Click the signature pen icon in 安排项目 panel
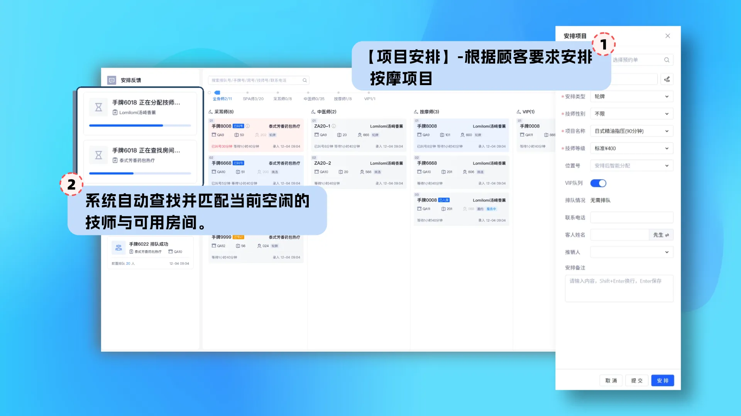 coord(667,79)
